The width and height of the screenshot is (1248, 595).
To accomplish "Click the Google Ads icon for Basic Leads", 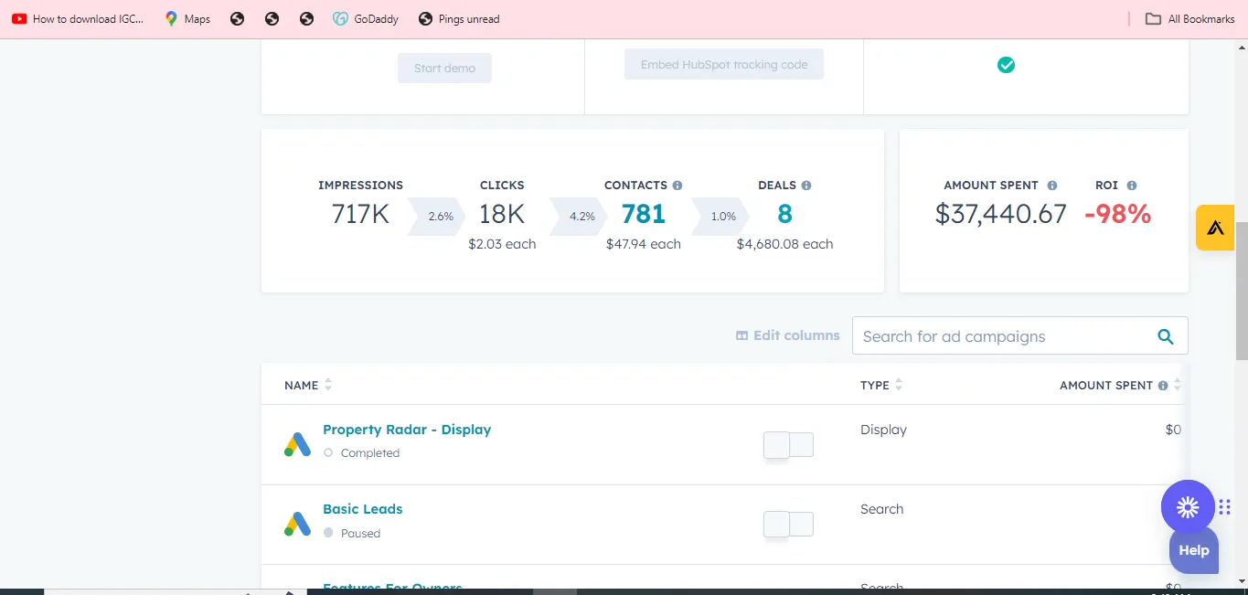I will point(297,524).
